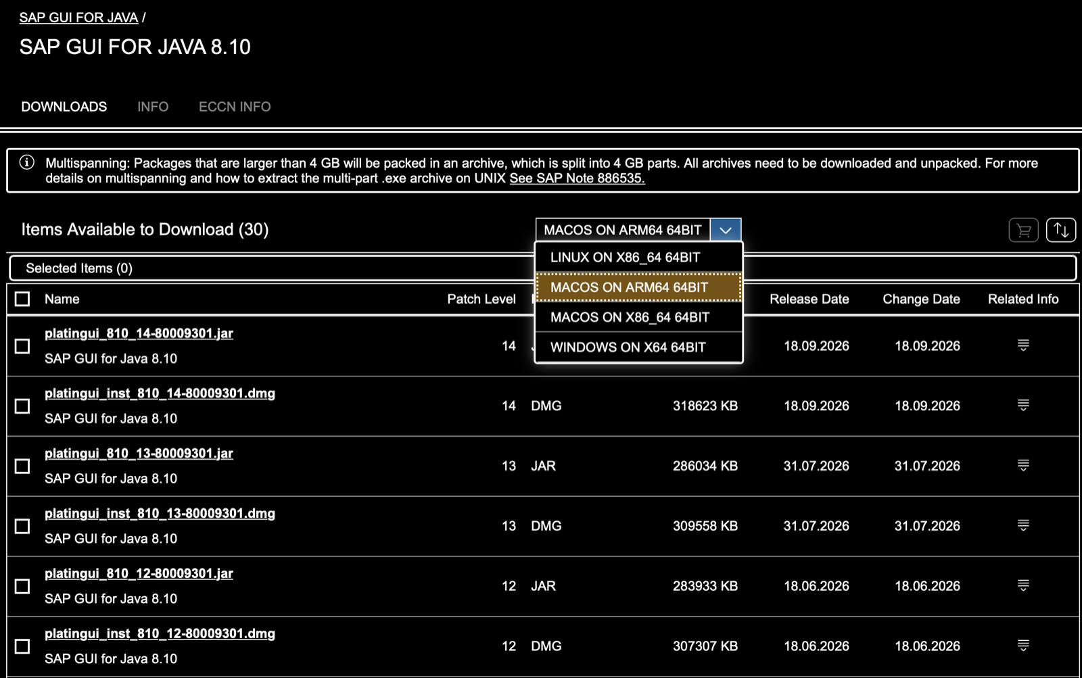Click the Patch Level column header

point(481,299)
